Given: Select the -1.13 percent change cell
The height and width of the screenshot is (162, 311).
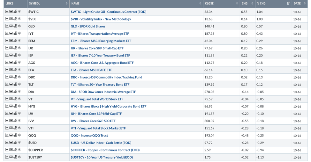Looking at the screenshot, I should tap(274, 157).
